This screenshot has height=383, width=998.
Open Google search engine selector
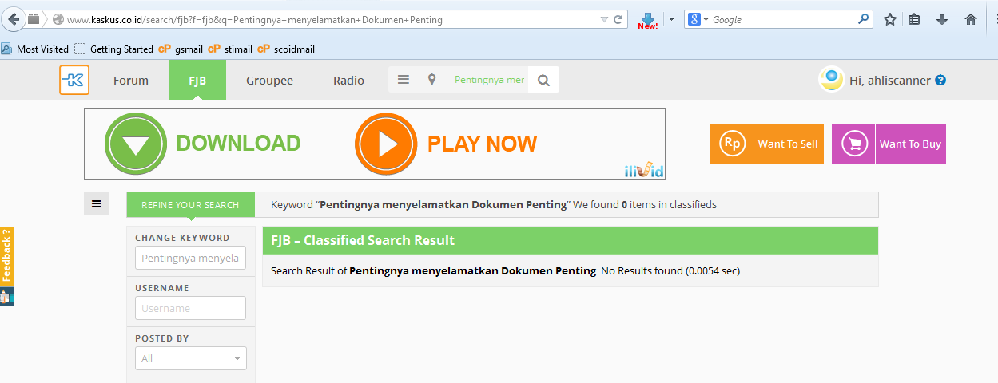tap(698, 19)
